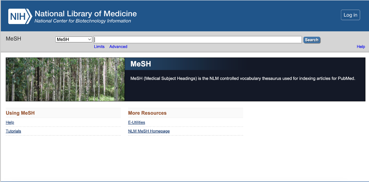Viewport: 369px width, 182px height.
Task: Click the MeSH label left of database selector
Action: pos(13,39)
